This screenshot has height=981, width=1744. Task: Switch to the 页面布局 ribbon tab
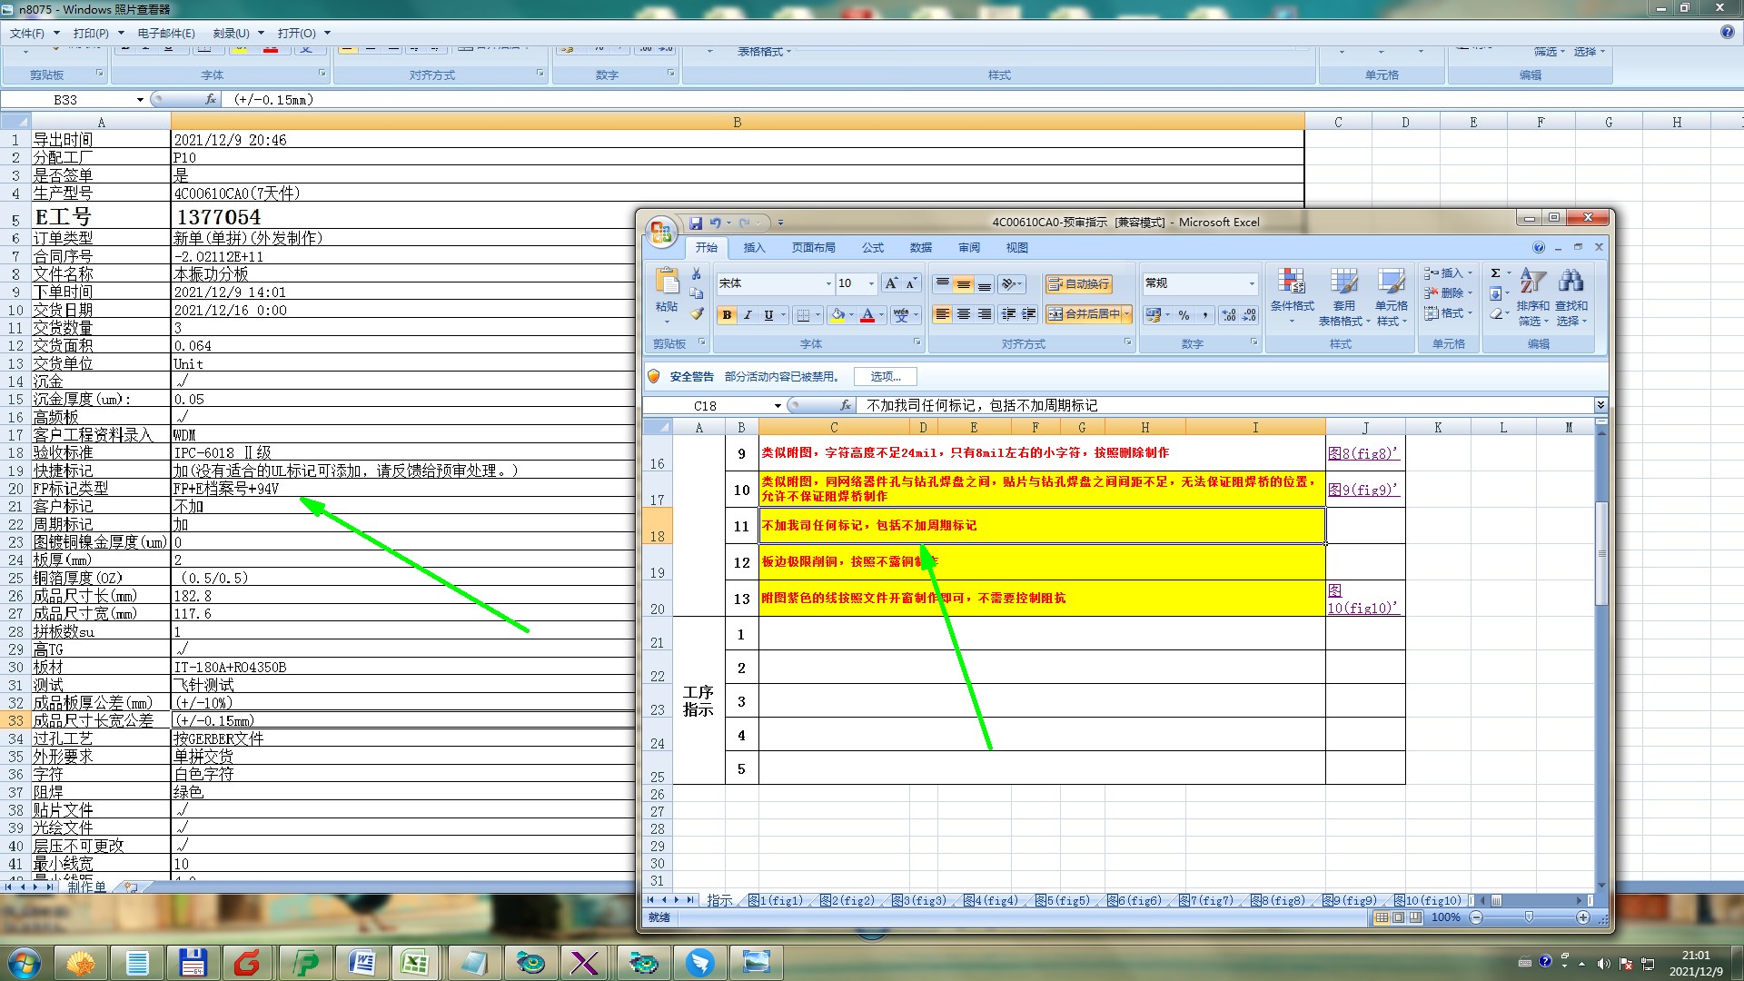coord(813,247)
